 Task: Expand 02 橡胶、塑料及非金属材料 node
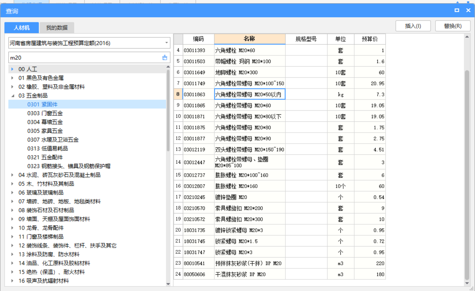(13, 87)
